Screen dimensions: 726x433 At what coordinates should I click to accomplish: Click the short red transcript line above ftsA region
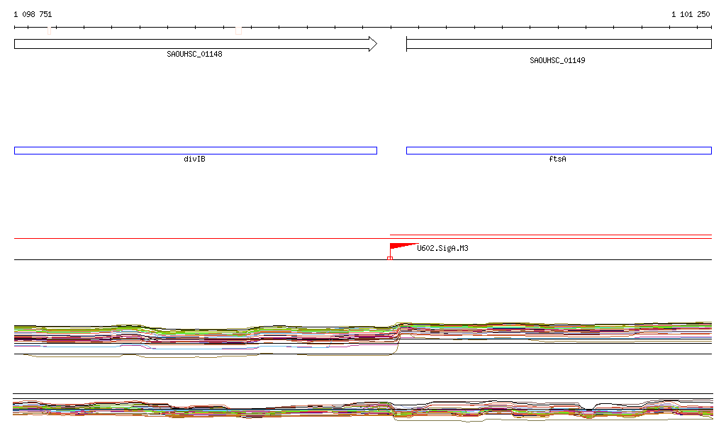(551, 235)
